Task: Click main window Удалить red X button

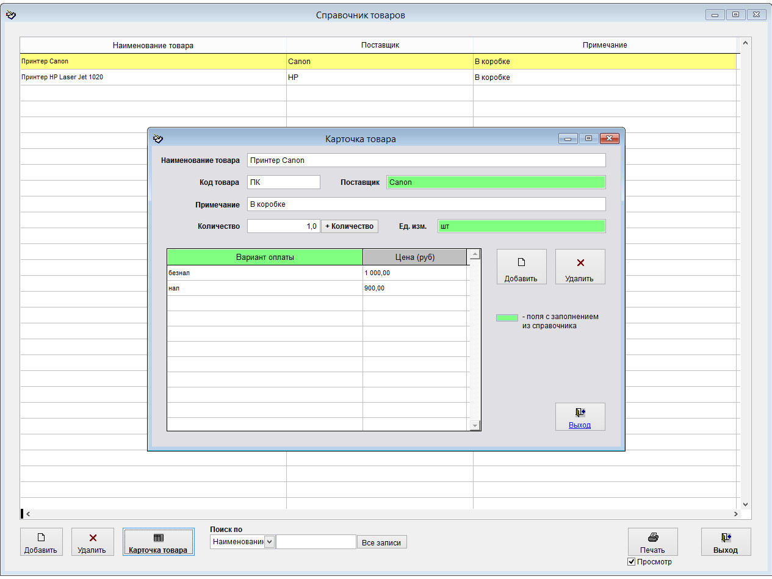Action: (93, 542)
